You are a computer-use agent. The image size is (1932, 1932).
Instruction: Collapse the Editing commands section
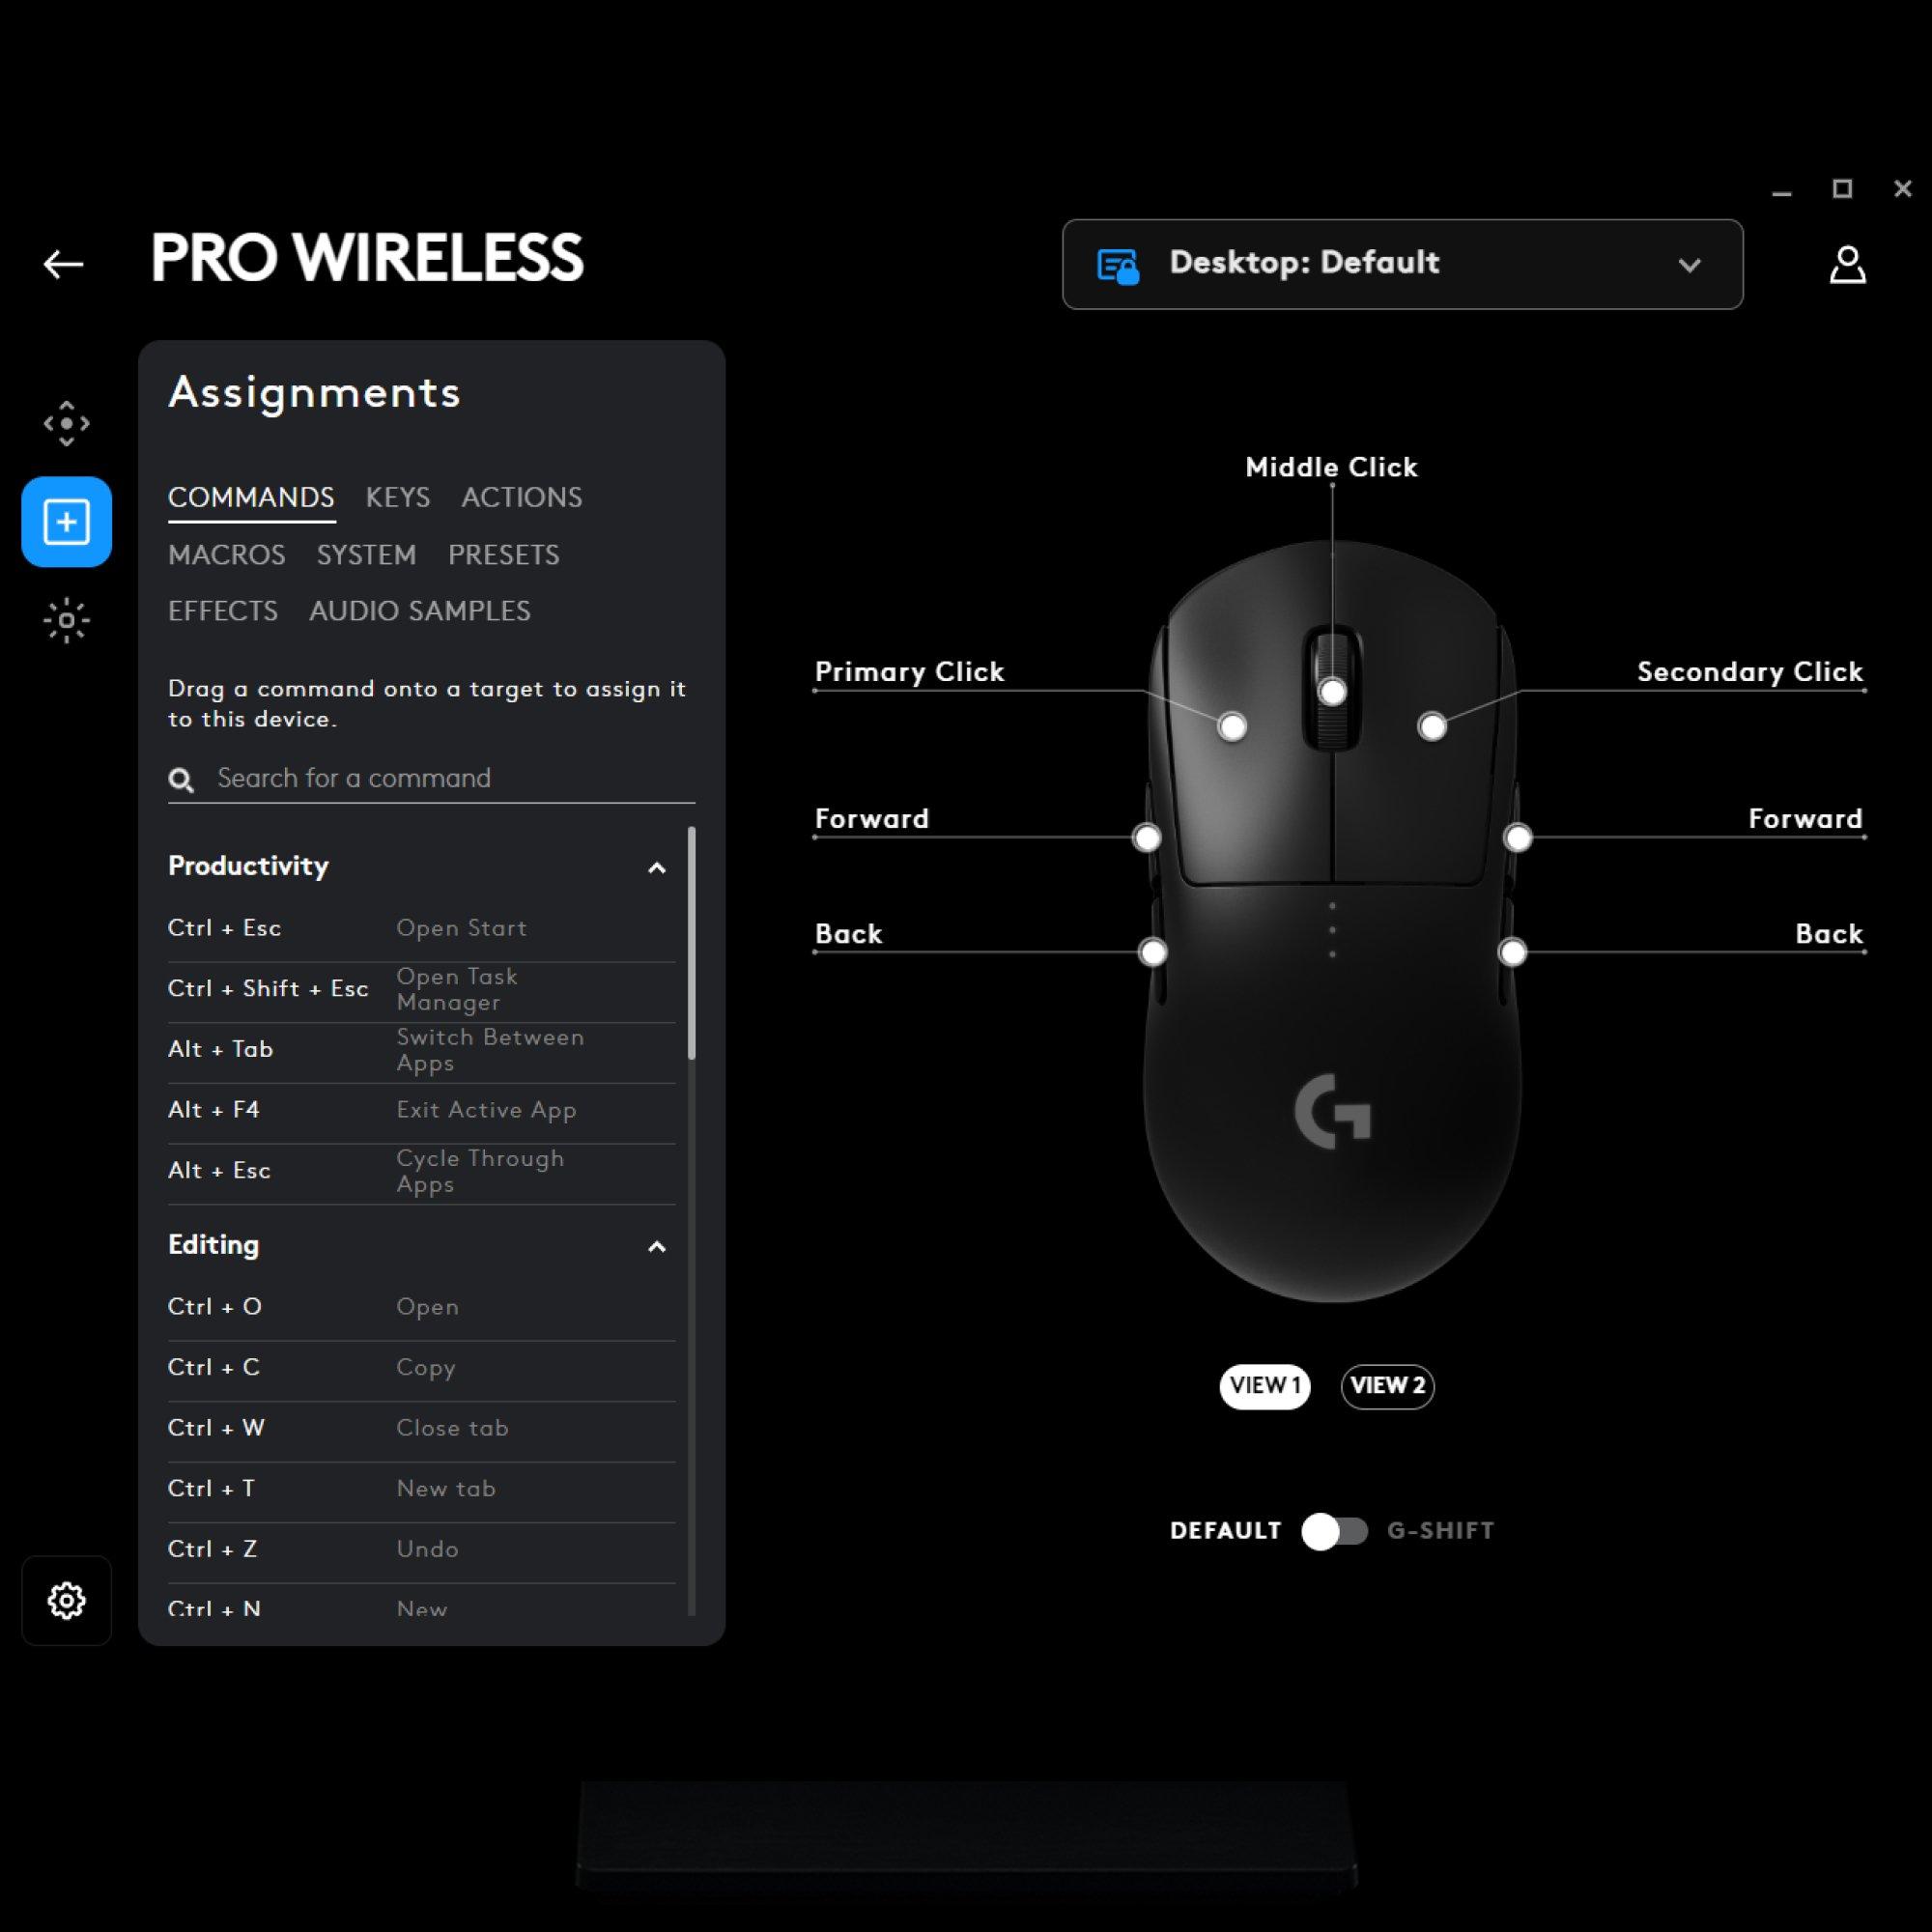pos(655,1245)
